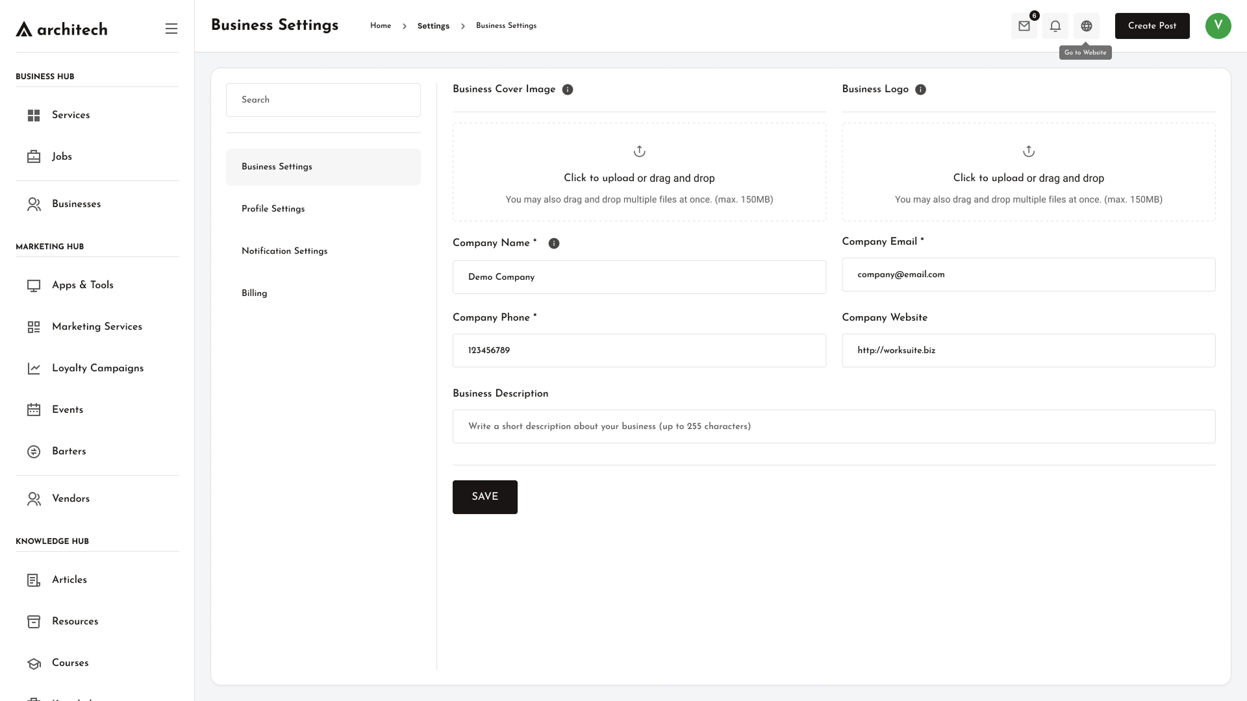This screenshot has width=1247, height=701.
Task: Click upload icon in Business Logo dropzone
Action: click(1028, 151)
